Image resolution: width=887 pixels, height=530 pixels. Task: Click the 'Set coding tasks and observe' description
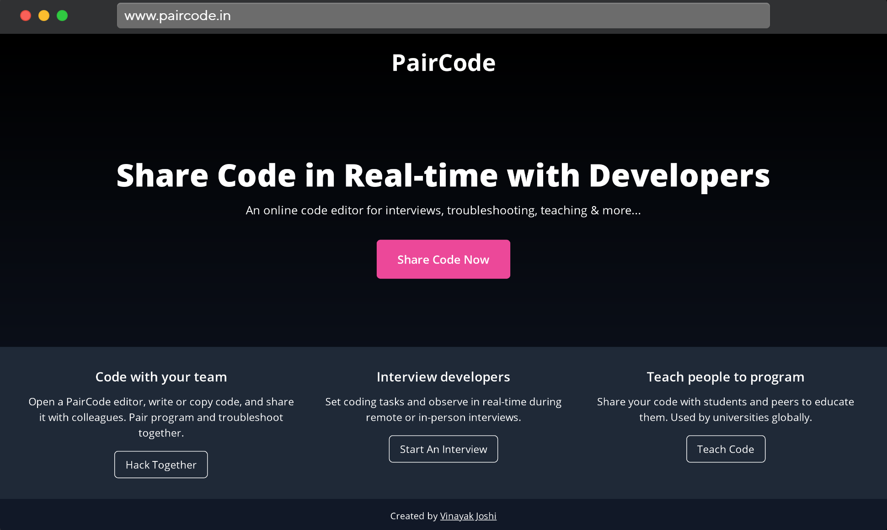point(443,409)
